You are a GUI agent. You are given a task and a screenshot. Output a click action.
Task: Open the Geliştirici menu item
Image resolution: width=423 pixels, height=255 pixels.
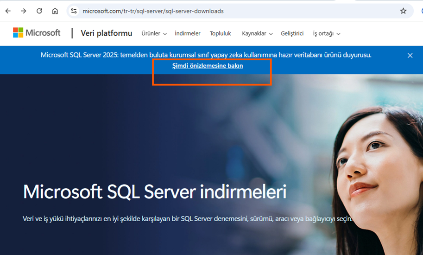pyautogui.click(x=292, y=33)
